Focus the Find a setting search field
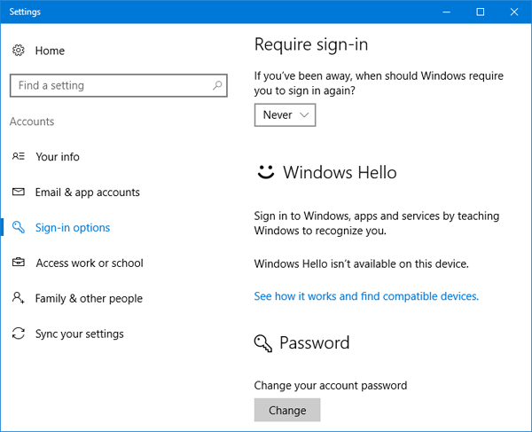Screen dimensions: 532x432 [x=111, y=86]
